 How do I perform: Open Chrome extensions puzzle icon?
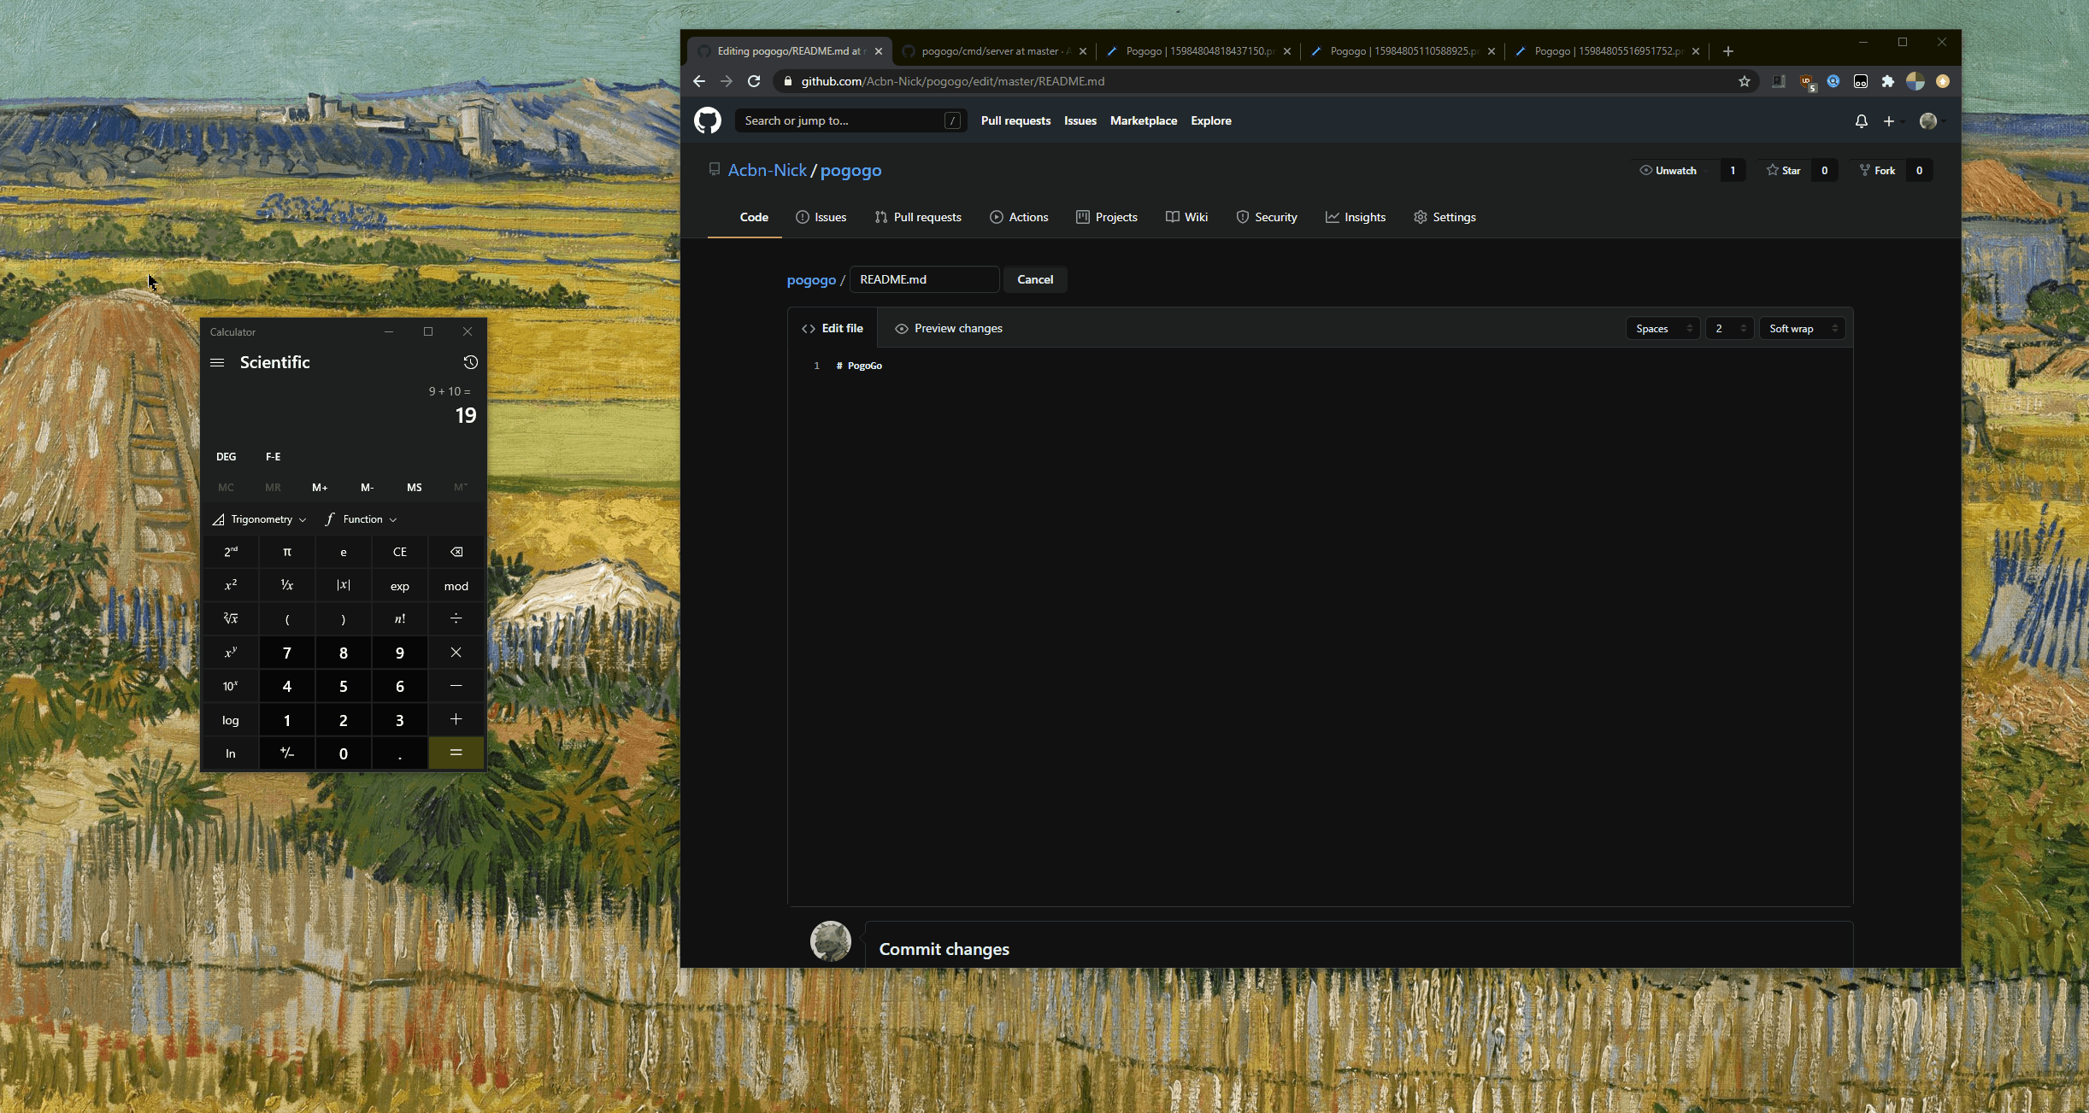[1888, 81]
